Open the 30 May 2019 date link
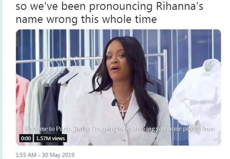Screen dimensions: 230x159 (x=58, y=155)
